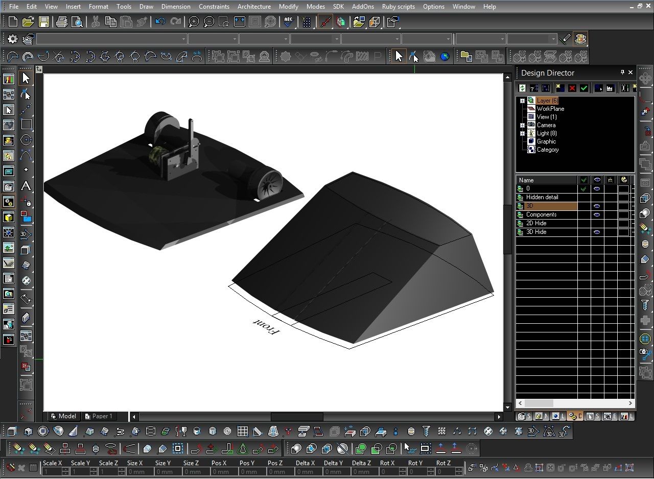Image resolution: width=654 pixels, height=479 pixels.
Task: Open the first property combo box dropdown
Action: tap(184, 39)
